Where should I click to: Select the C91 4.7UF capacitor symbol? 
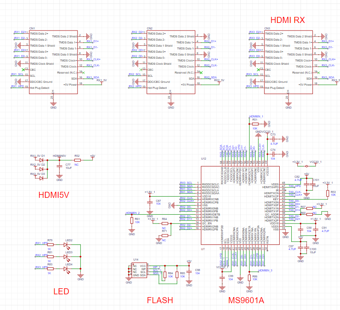coord(316,230)
